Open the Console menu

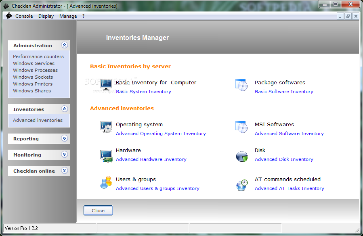click(24, 16)
